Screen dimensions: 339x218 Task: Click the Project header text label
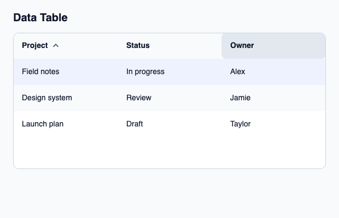click(x=35, y=46)
